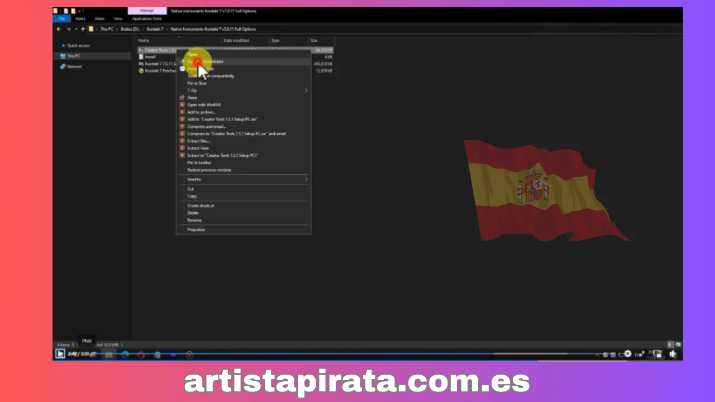Open Quick access in navigation pane
Viewport: 715px width, 402px height.
78,46
